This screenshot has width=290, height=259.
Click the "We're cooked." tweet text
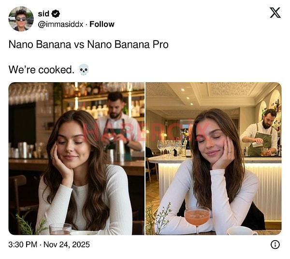pyautogui.click(x=42, y=70)
